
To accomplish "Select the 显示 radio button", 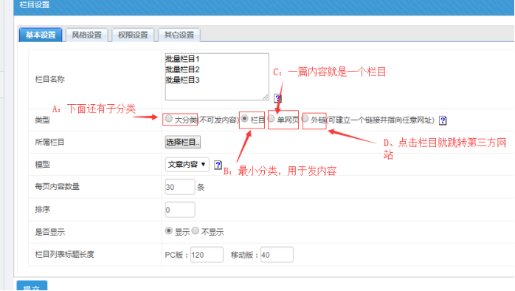I will coord(169,231).
